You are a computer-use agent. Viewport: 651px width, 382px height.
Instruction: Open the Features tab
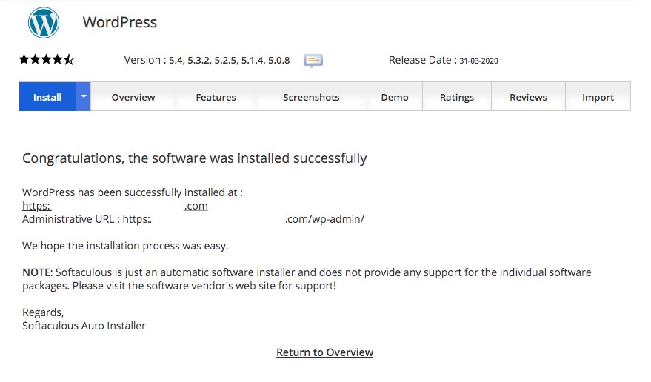216,97
